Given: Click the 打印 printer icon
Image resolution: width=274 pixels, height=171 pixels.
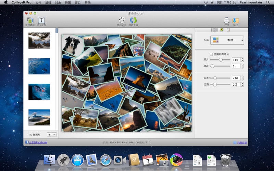Looking at the screenshot, I should (x=226, y=21).
